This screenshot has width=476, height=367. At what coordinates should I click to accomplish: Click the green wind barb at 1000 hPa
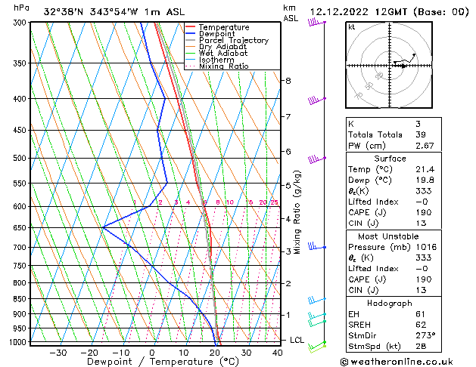point(316,345)
